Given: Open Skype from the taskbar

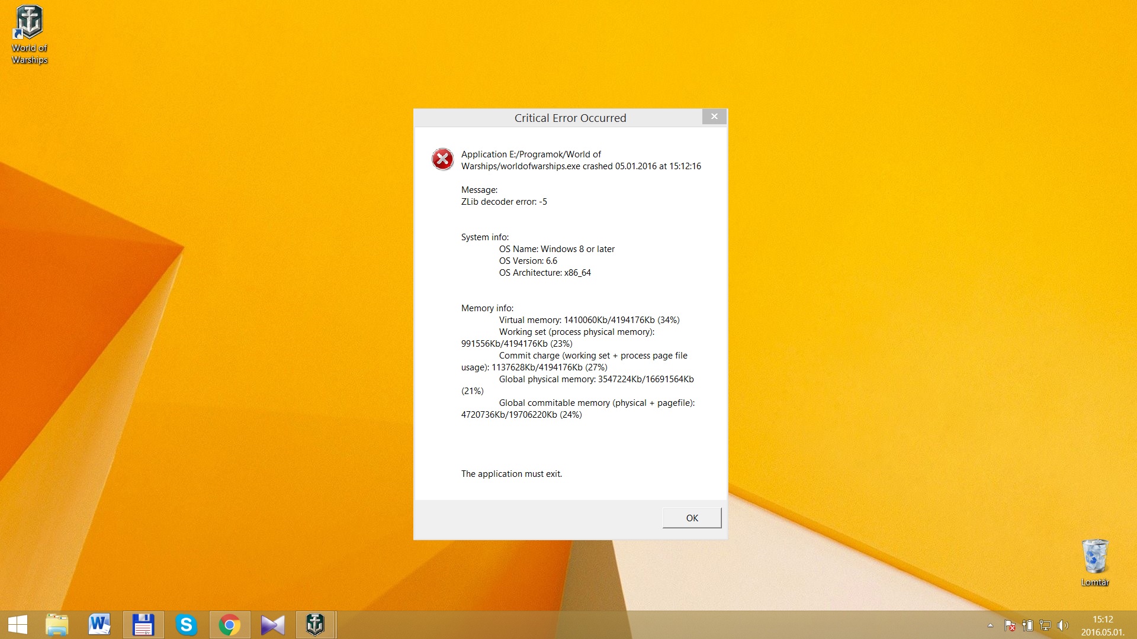Looking at the screenshot, I should [186, 625].
